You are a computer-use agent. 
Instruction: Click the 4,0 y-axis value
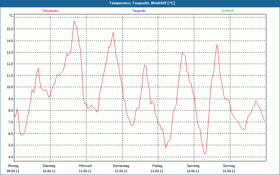click(x=10, y=157)
